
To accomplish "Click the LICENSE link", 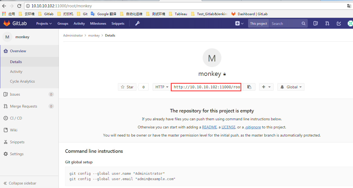I will pyautogui.click(x=228, y=127).
